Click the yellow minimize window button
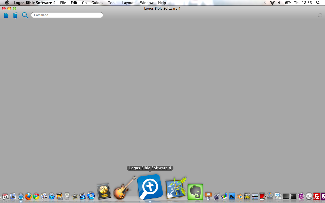The image size is (325, 203). 9,8
